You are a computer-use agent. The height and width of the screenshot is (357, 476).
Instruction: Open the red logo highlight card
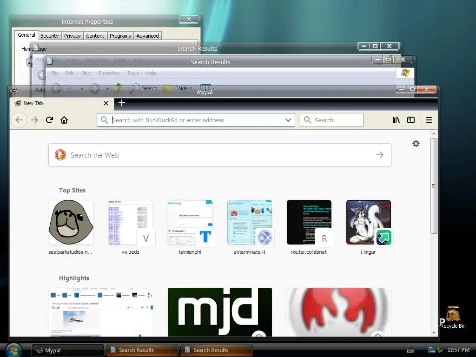[x=339, y=312]
